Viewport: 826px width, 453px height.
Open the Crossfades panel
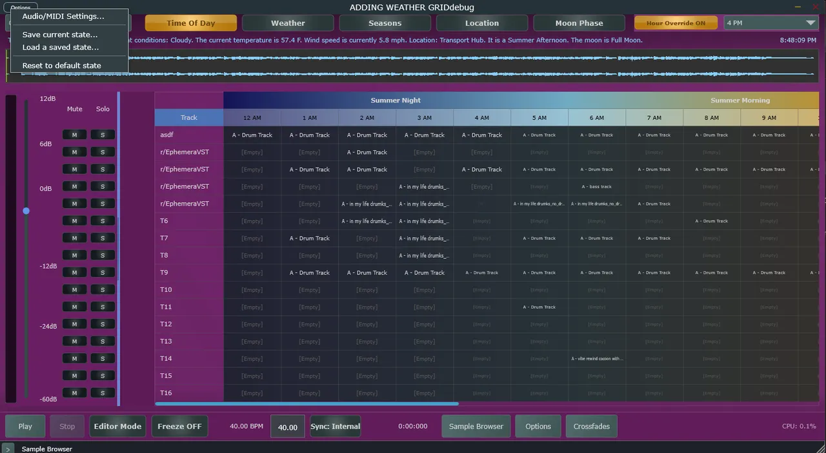(x=591, y=427)
